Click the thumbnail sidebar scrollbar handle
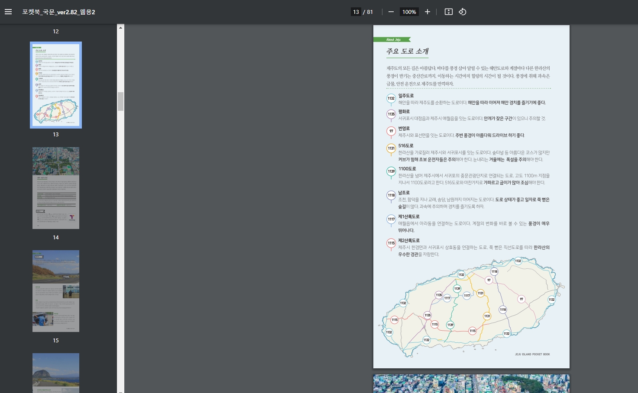The width and height of the screenshot is (638, 393). coord(120,101)
